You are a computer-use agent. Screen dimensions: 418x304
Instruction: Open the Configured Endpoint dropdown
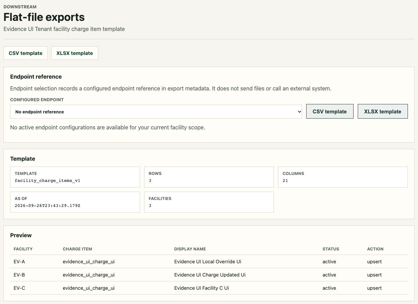click(156, 112)
